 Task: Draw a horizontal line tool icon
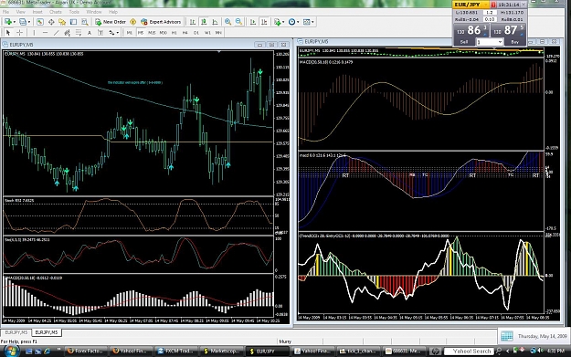pos(45,33)
